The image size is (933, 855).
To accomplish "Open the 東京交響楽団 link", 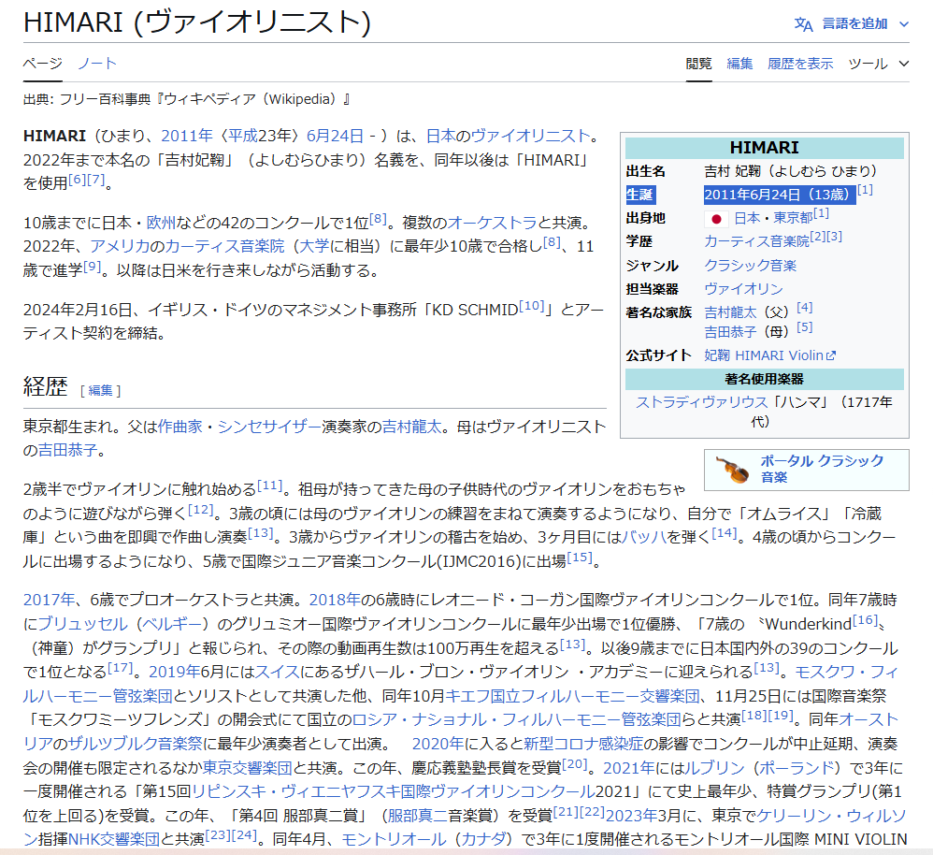I will [x=247, y=767].
